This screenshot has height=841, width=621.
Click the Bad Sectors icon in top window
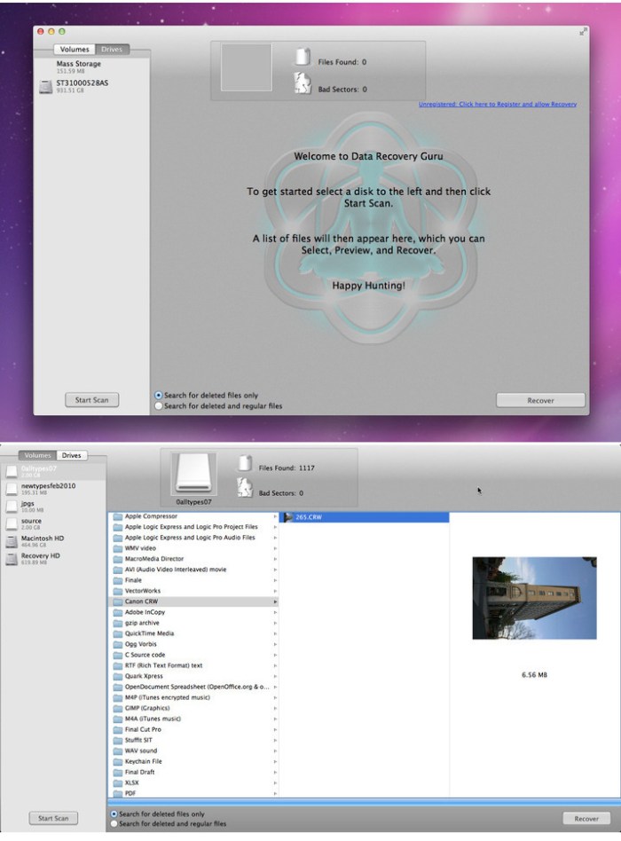point(303,83)
